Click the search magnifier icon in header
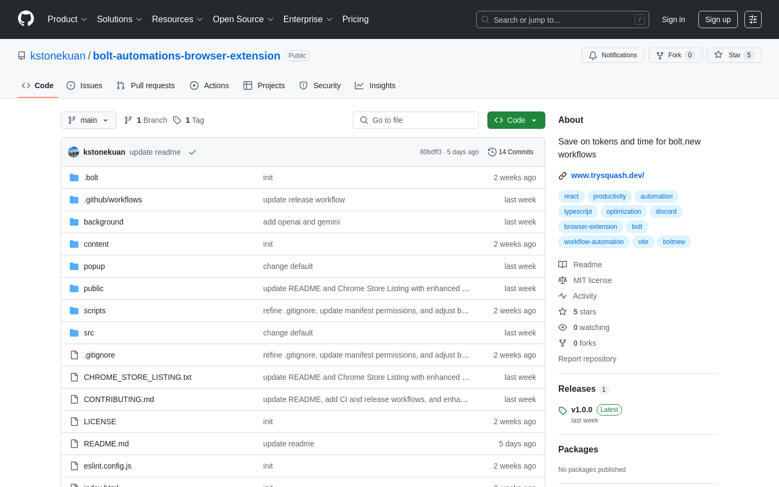779x487 pixels. pos(485,19)
